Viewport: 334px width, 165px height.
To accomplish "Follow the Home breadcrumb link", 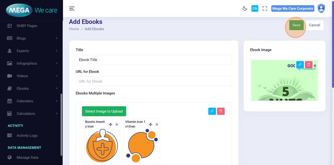I will pos(74,29).
